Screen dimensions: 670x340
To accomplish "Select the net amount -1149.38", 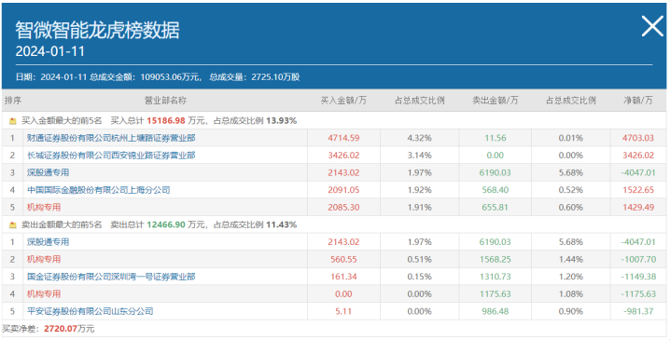I will [638, 277].
